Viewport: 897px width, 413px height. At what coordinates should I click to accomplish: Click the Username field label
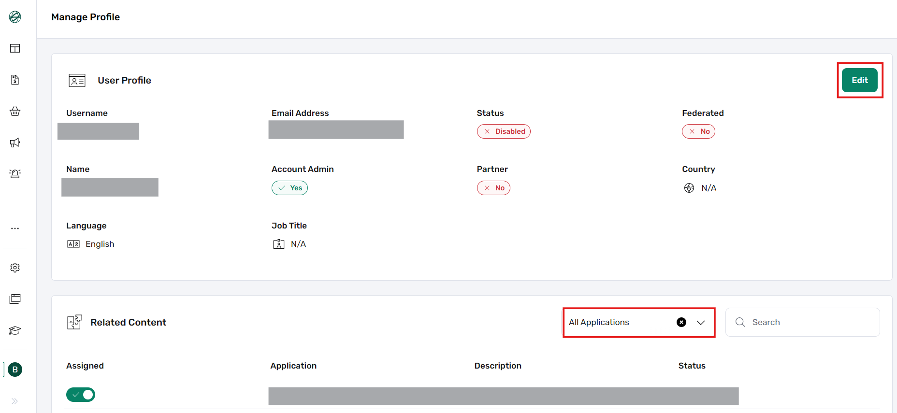(x=87, y=113)
